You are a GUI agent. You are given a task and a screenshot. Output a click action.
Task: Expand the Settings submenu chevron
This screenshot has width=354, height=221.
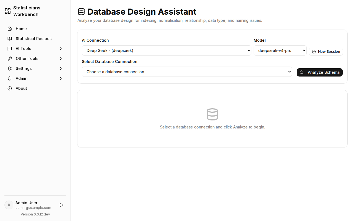(61, 69)
